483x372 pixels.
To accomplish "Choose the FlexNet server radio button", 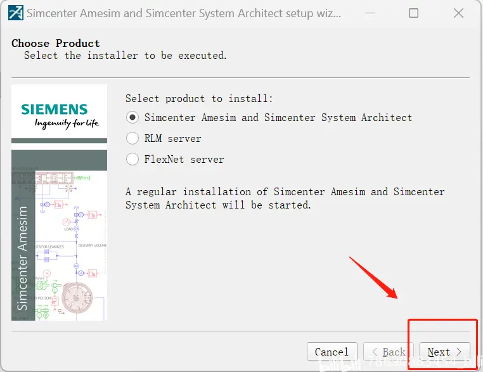I will (x=132, y=159).
